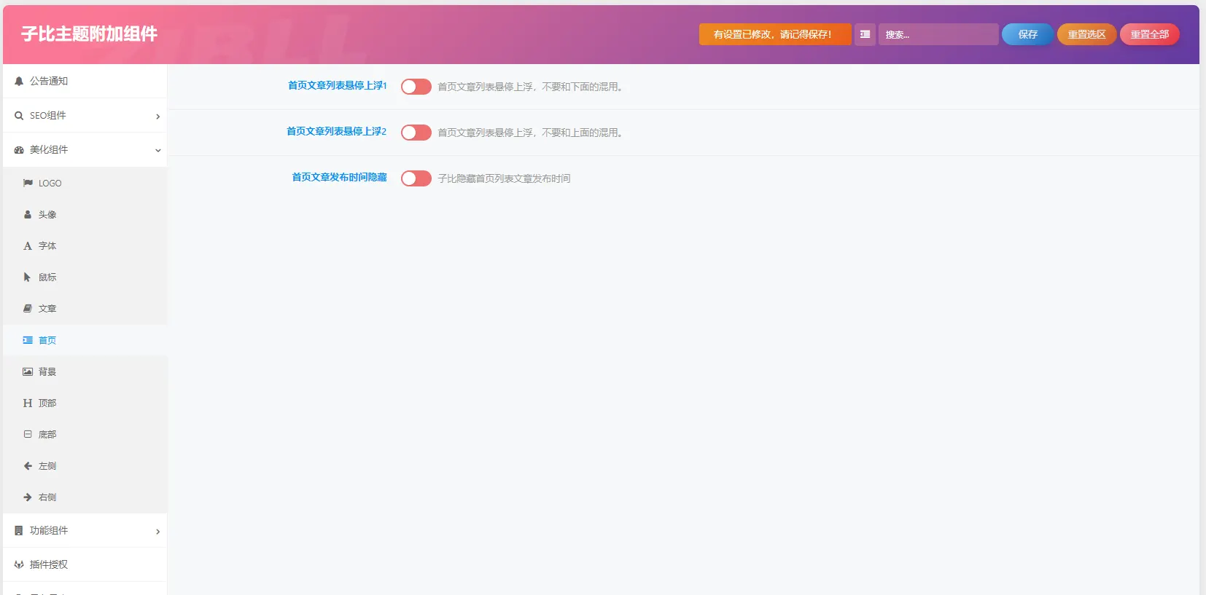Enable the 首页文章列表悬停上浮2 switch

pyautogui.click(x=416, y=133)
